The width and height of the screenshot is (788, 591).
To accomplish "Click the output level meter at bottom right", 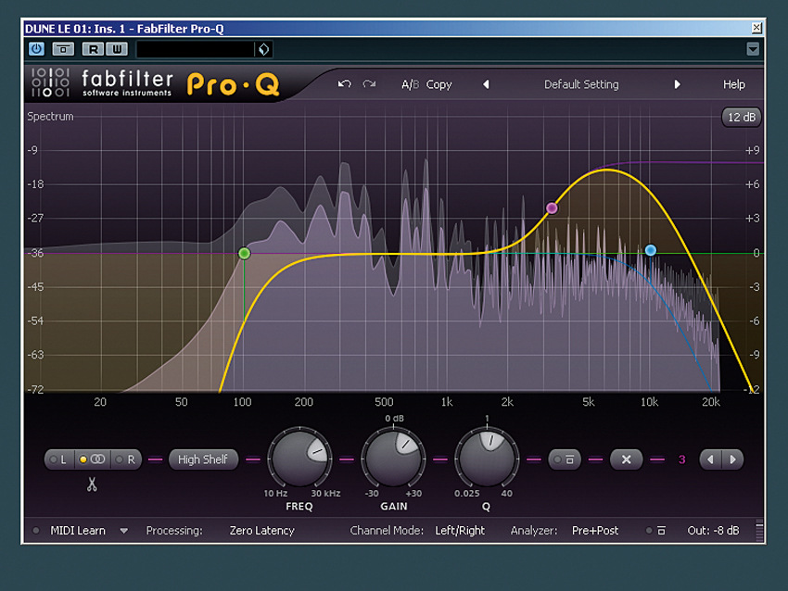I will (x=759, y=531).
